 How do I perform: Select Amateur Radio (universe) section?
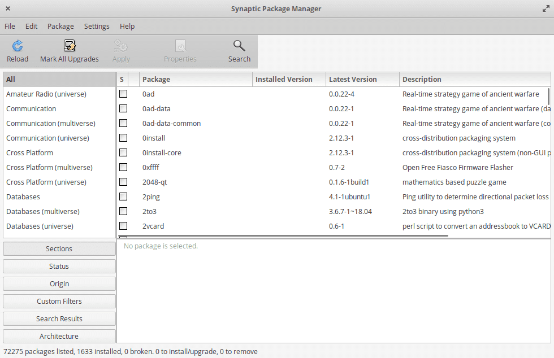59,94
